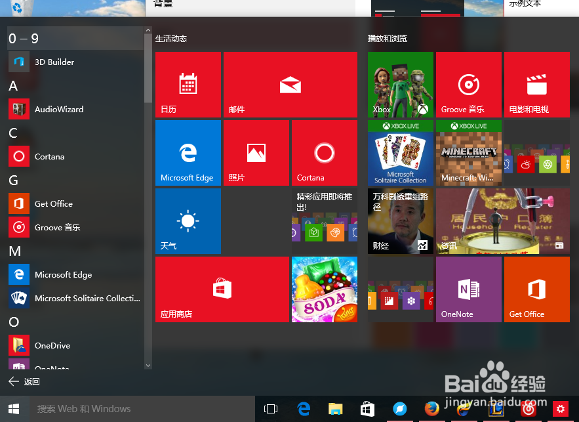Viewport: 579px width, 422px height.
Task: Click the letter C section header
Action: pos(13,133)
